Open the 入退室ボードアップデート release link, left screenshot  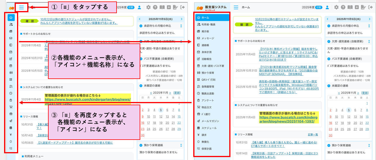[75, 143]
